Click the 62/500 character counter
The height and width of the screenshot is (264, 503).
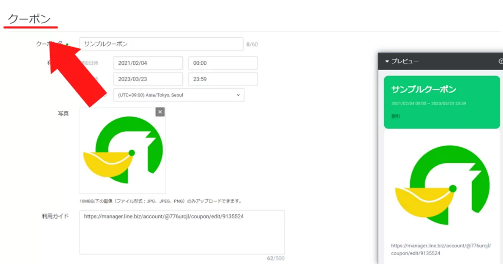[276, 258]
